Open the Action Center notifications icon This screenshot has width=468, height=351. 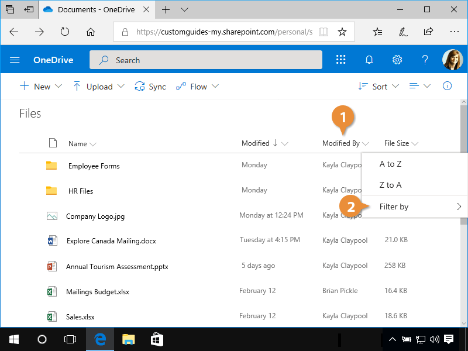click(449, 339)
